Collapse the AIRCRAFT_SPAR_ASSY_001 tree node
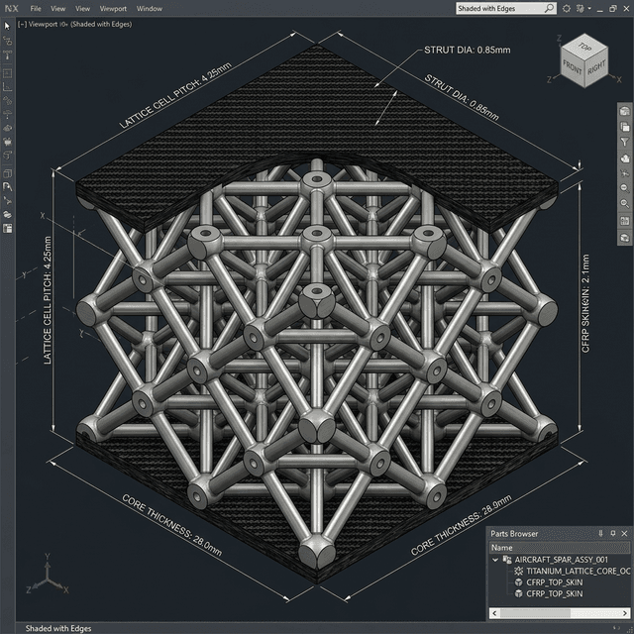 [x=496, y=560]
